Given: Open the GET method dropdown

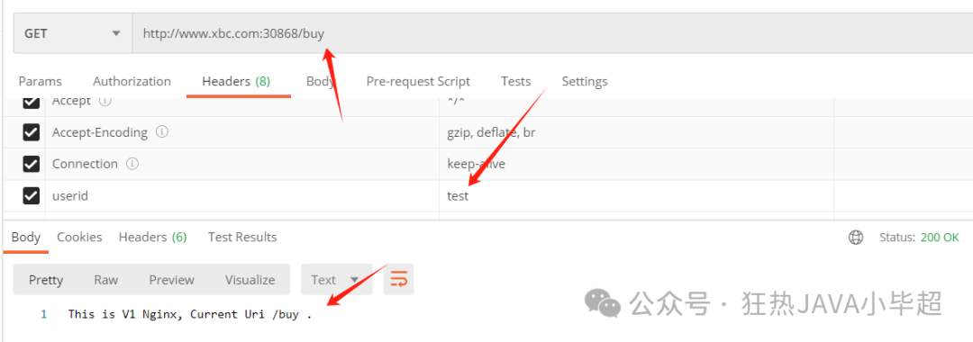Looking at the screenshot, I should (x=73, y=33).
